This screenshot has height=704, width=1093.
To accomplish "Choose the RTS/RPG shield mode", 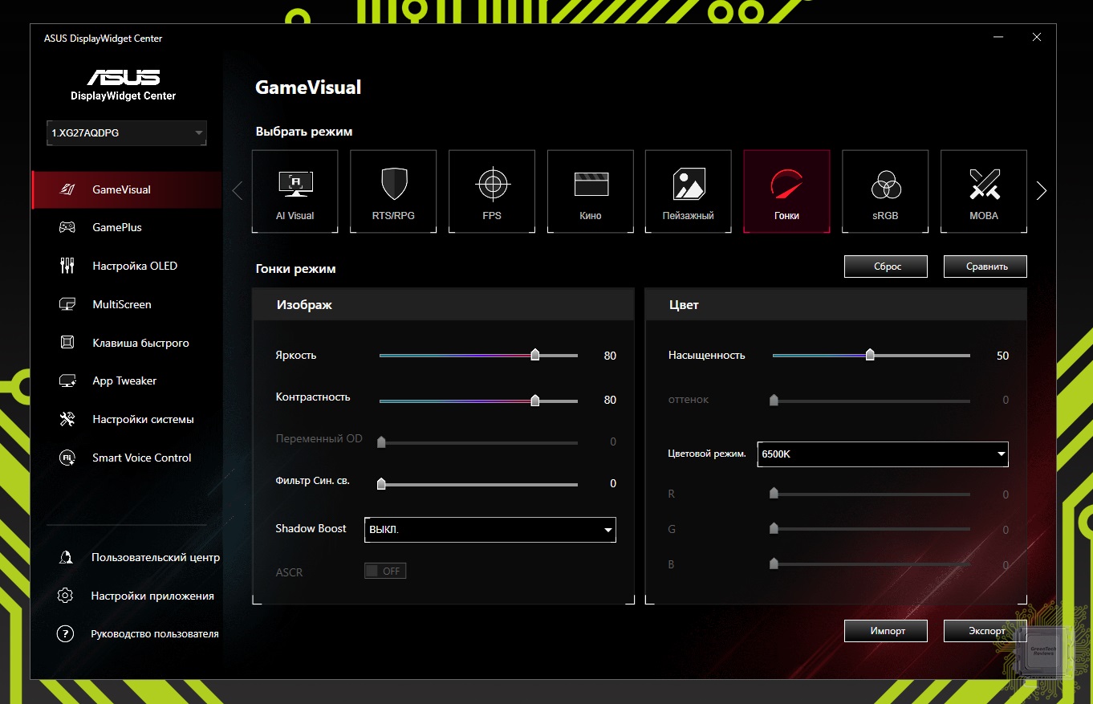I will [x=393, y=191].
